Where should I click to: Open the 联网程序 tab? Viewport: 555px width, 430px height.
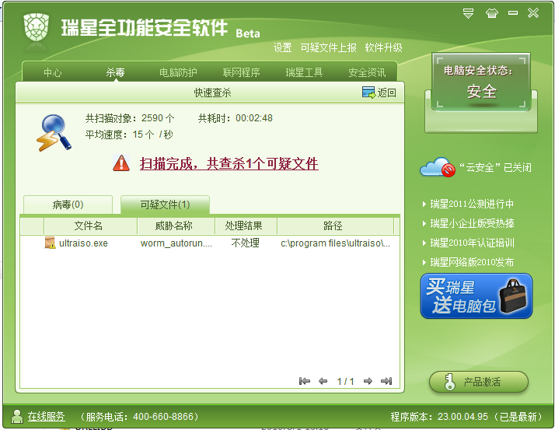242,72
